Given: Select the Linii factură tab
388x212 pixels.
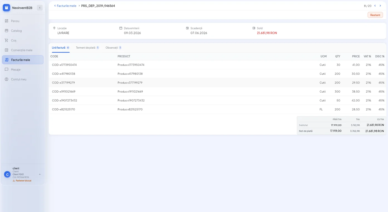Looking at the screenshot, I should [61, 48].
